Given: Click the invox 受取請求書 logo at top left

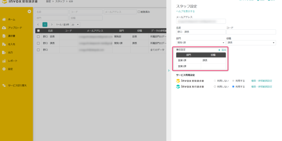Looking at the screenshot, I should click(20, 2).
